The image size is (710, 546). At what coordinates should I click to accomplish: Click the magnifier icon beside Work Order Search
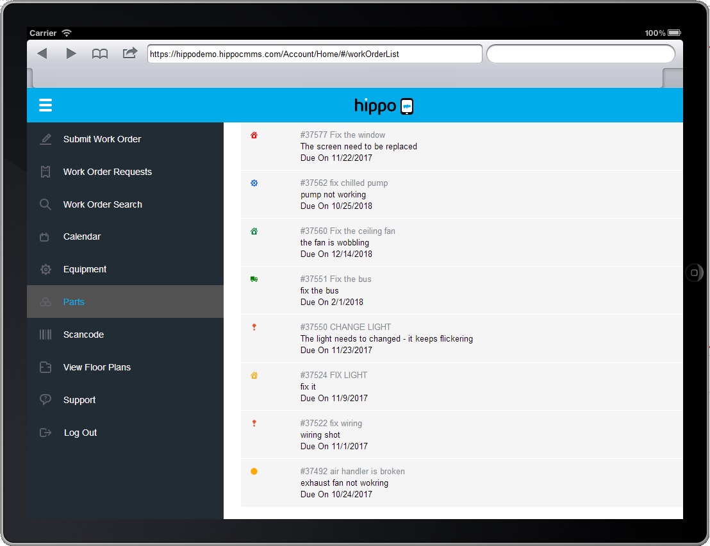(x=45, y=204)
